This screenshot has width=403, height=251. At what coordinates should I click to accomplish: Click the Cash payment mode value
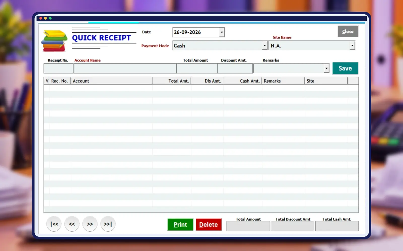179,46
